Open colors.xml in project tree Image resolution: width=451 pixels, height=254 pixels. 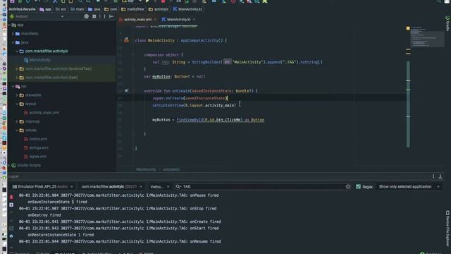[38, 139]
